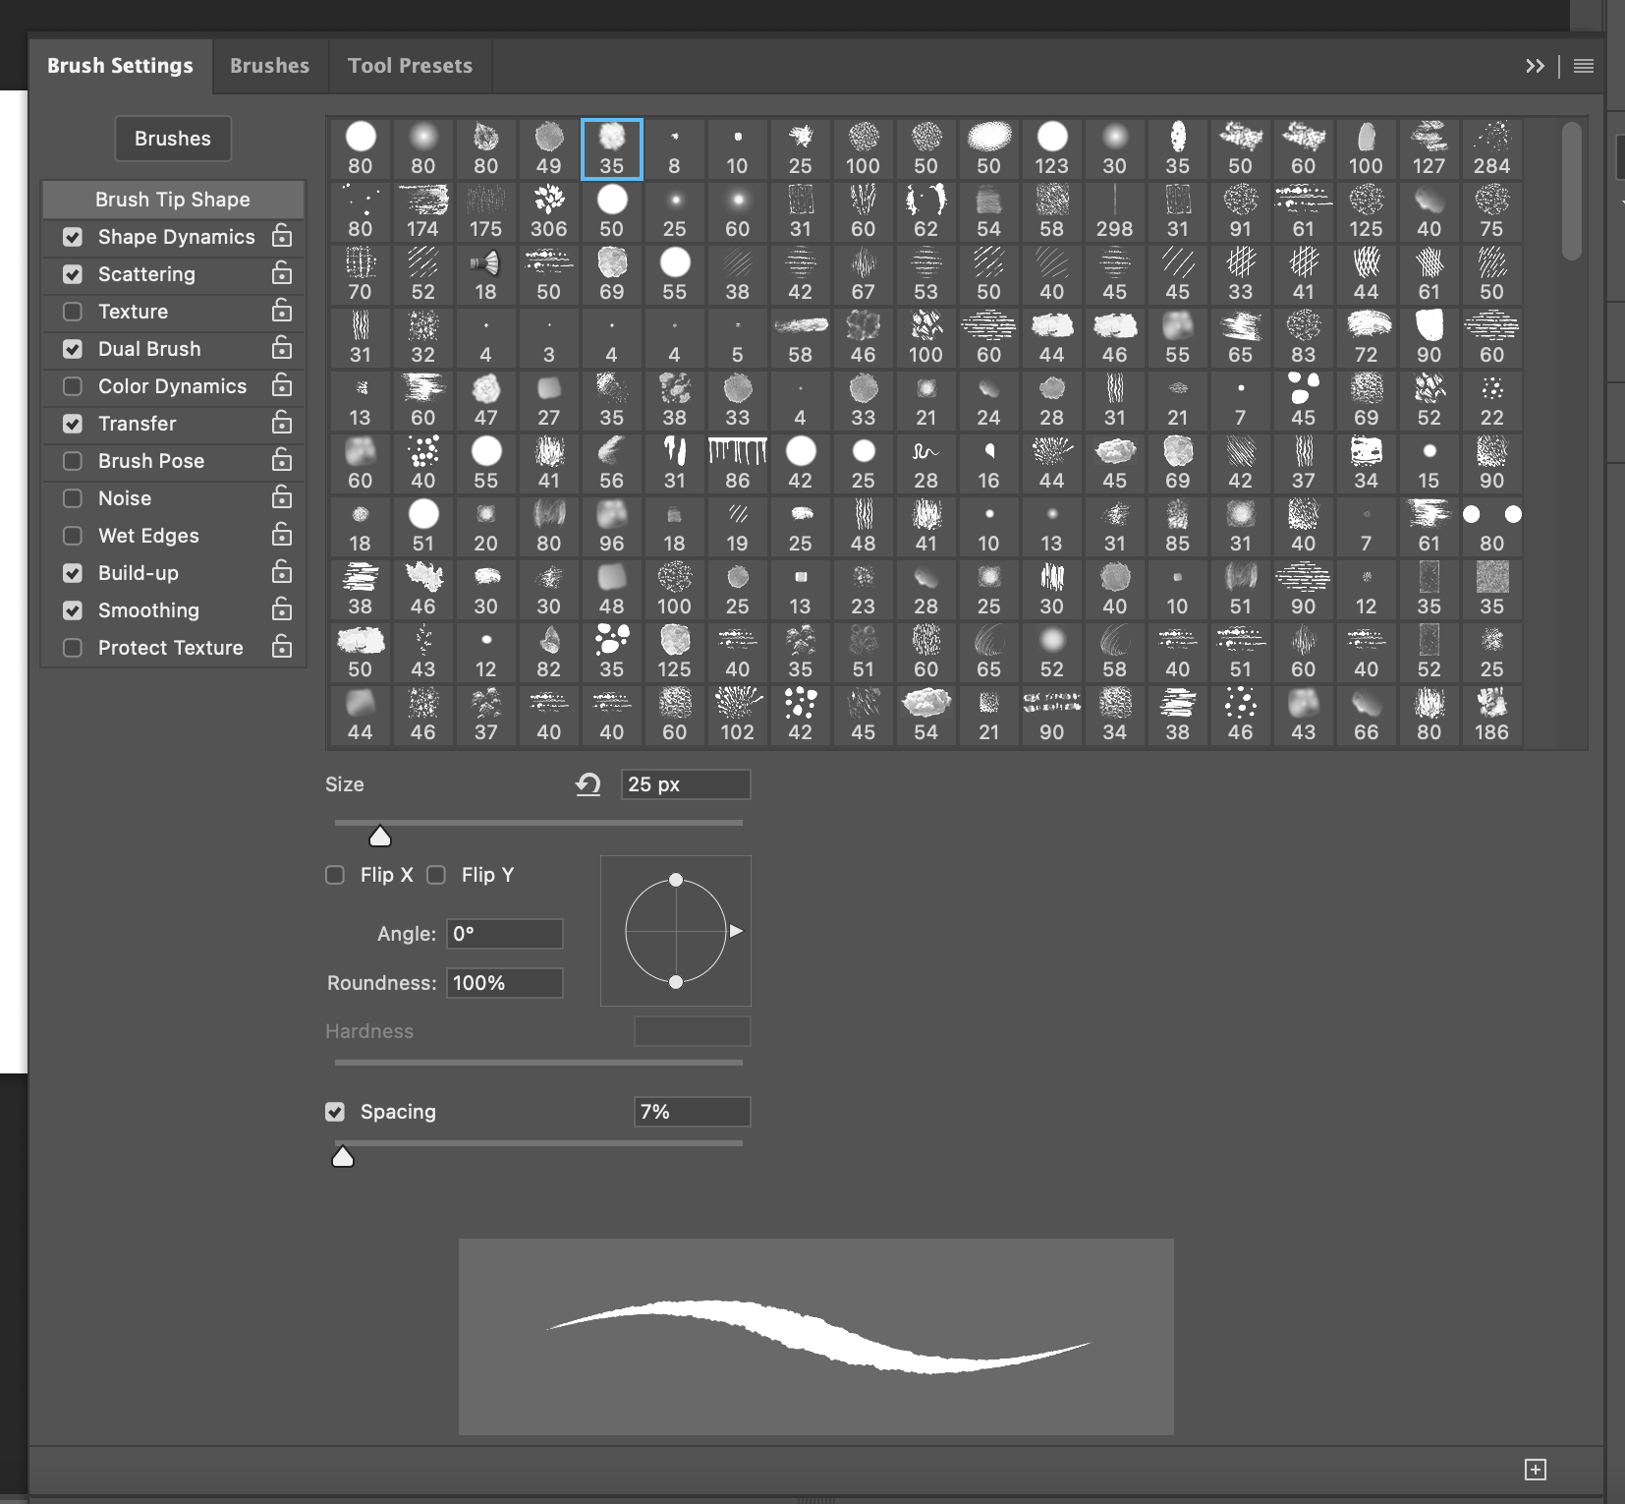
Task: Select the Brush Tip Shape section
Action: point(173,199)
